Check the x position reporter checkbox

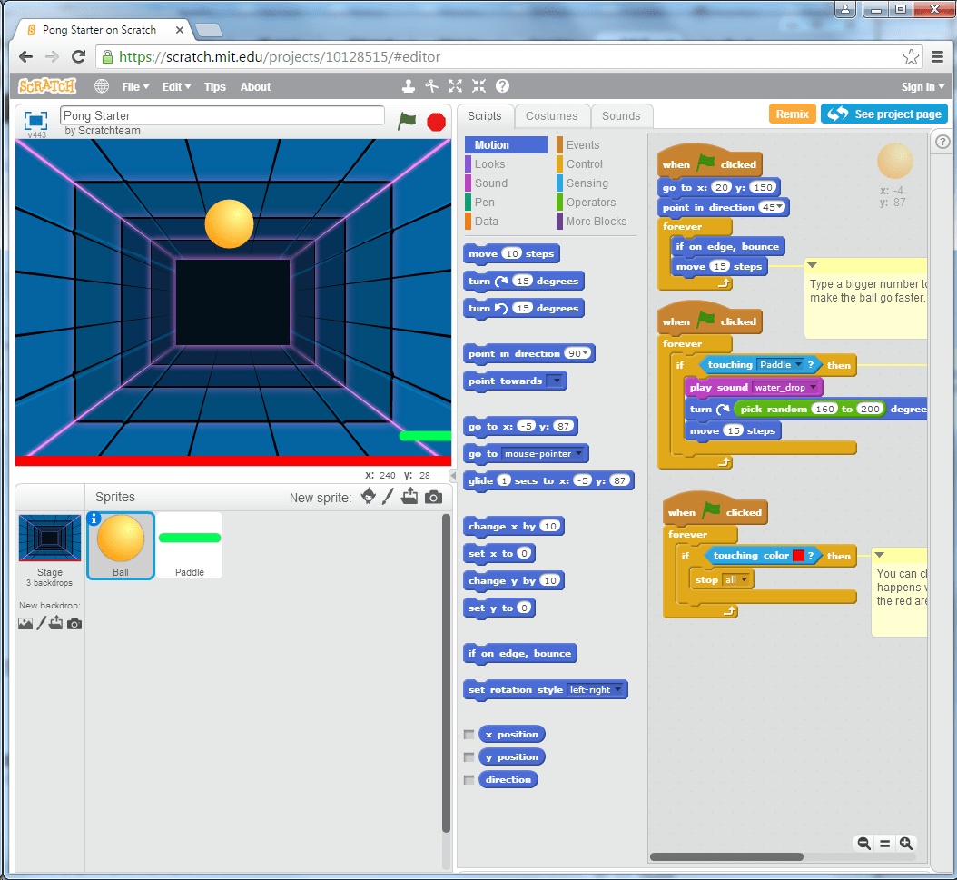click(469, 734)
